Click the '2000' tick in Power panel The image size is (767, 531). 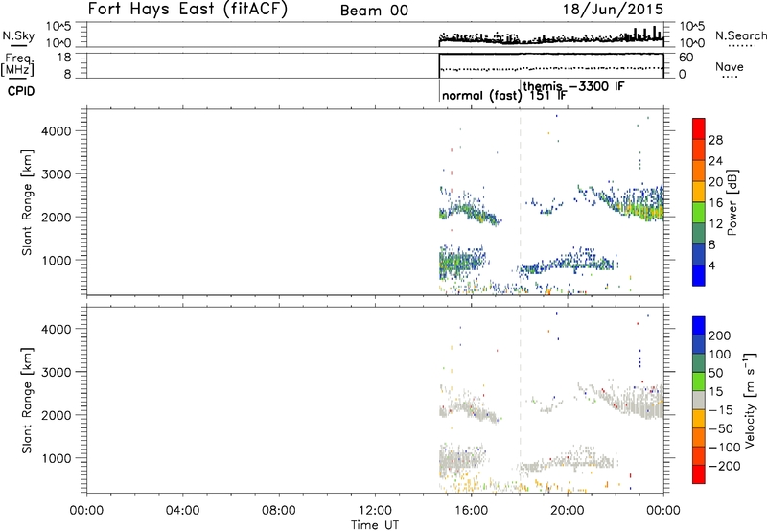pyautogui.click(x=57, y=217)
